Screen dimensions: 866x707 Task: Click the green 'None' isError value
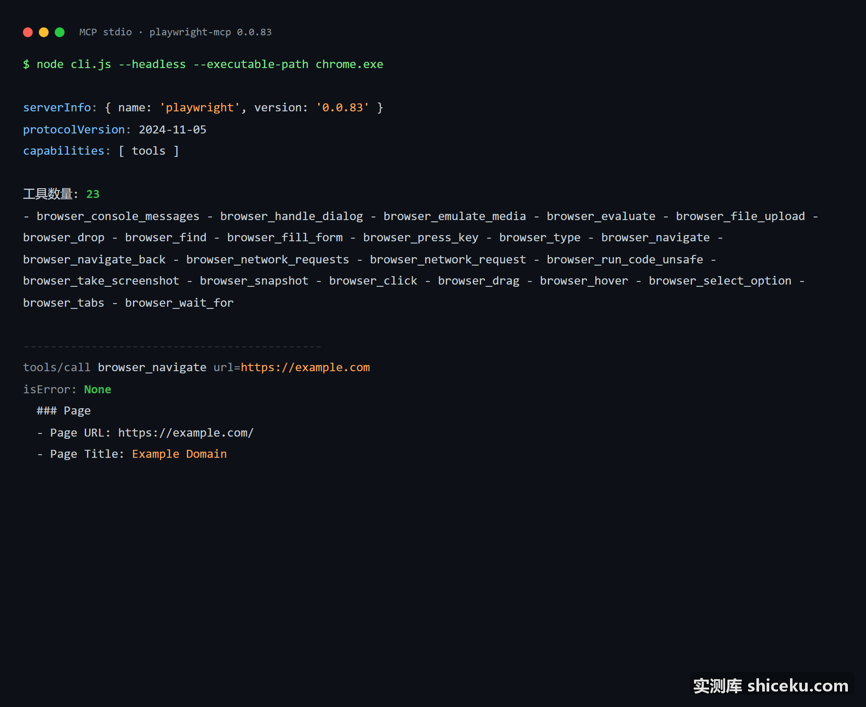click(x=98, y=389)
